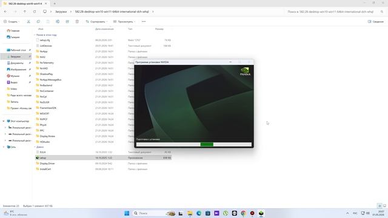Collapse the 'Давно' file group

(35, 147)
